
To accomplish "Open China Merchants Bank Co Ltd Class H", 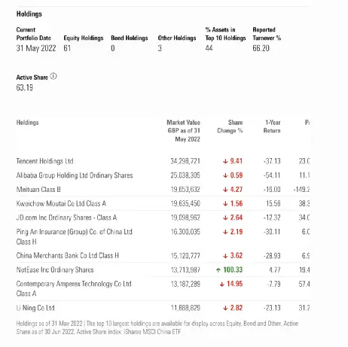I will pos(68,255).
